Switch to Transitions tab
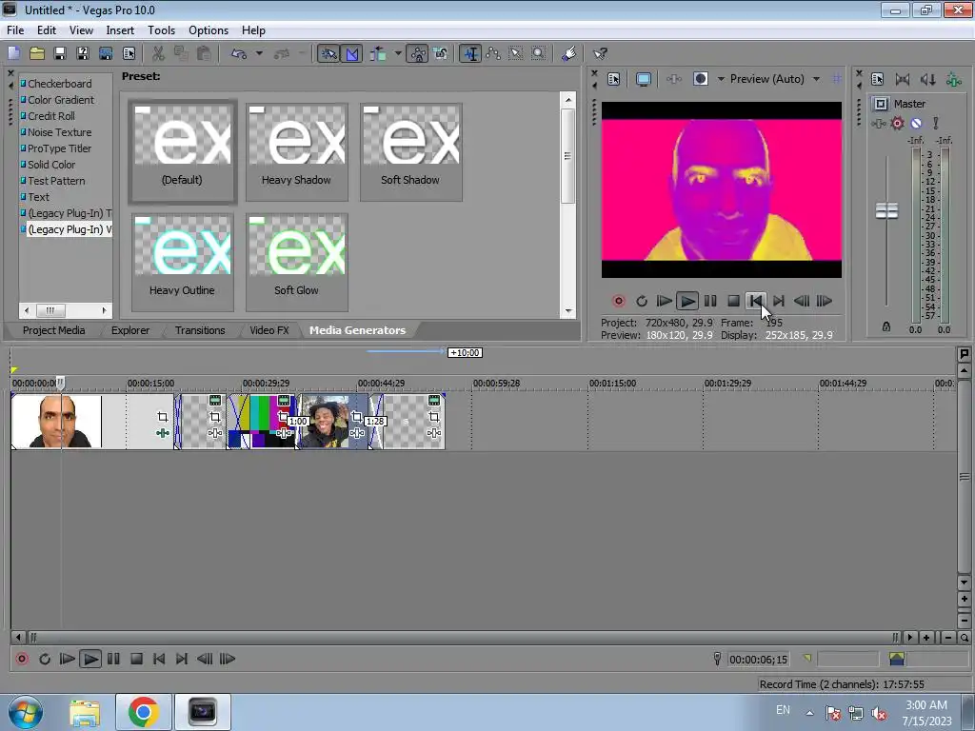 click(200, 330)
